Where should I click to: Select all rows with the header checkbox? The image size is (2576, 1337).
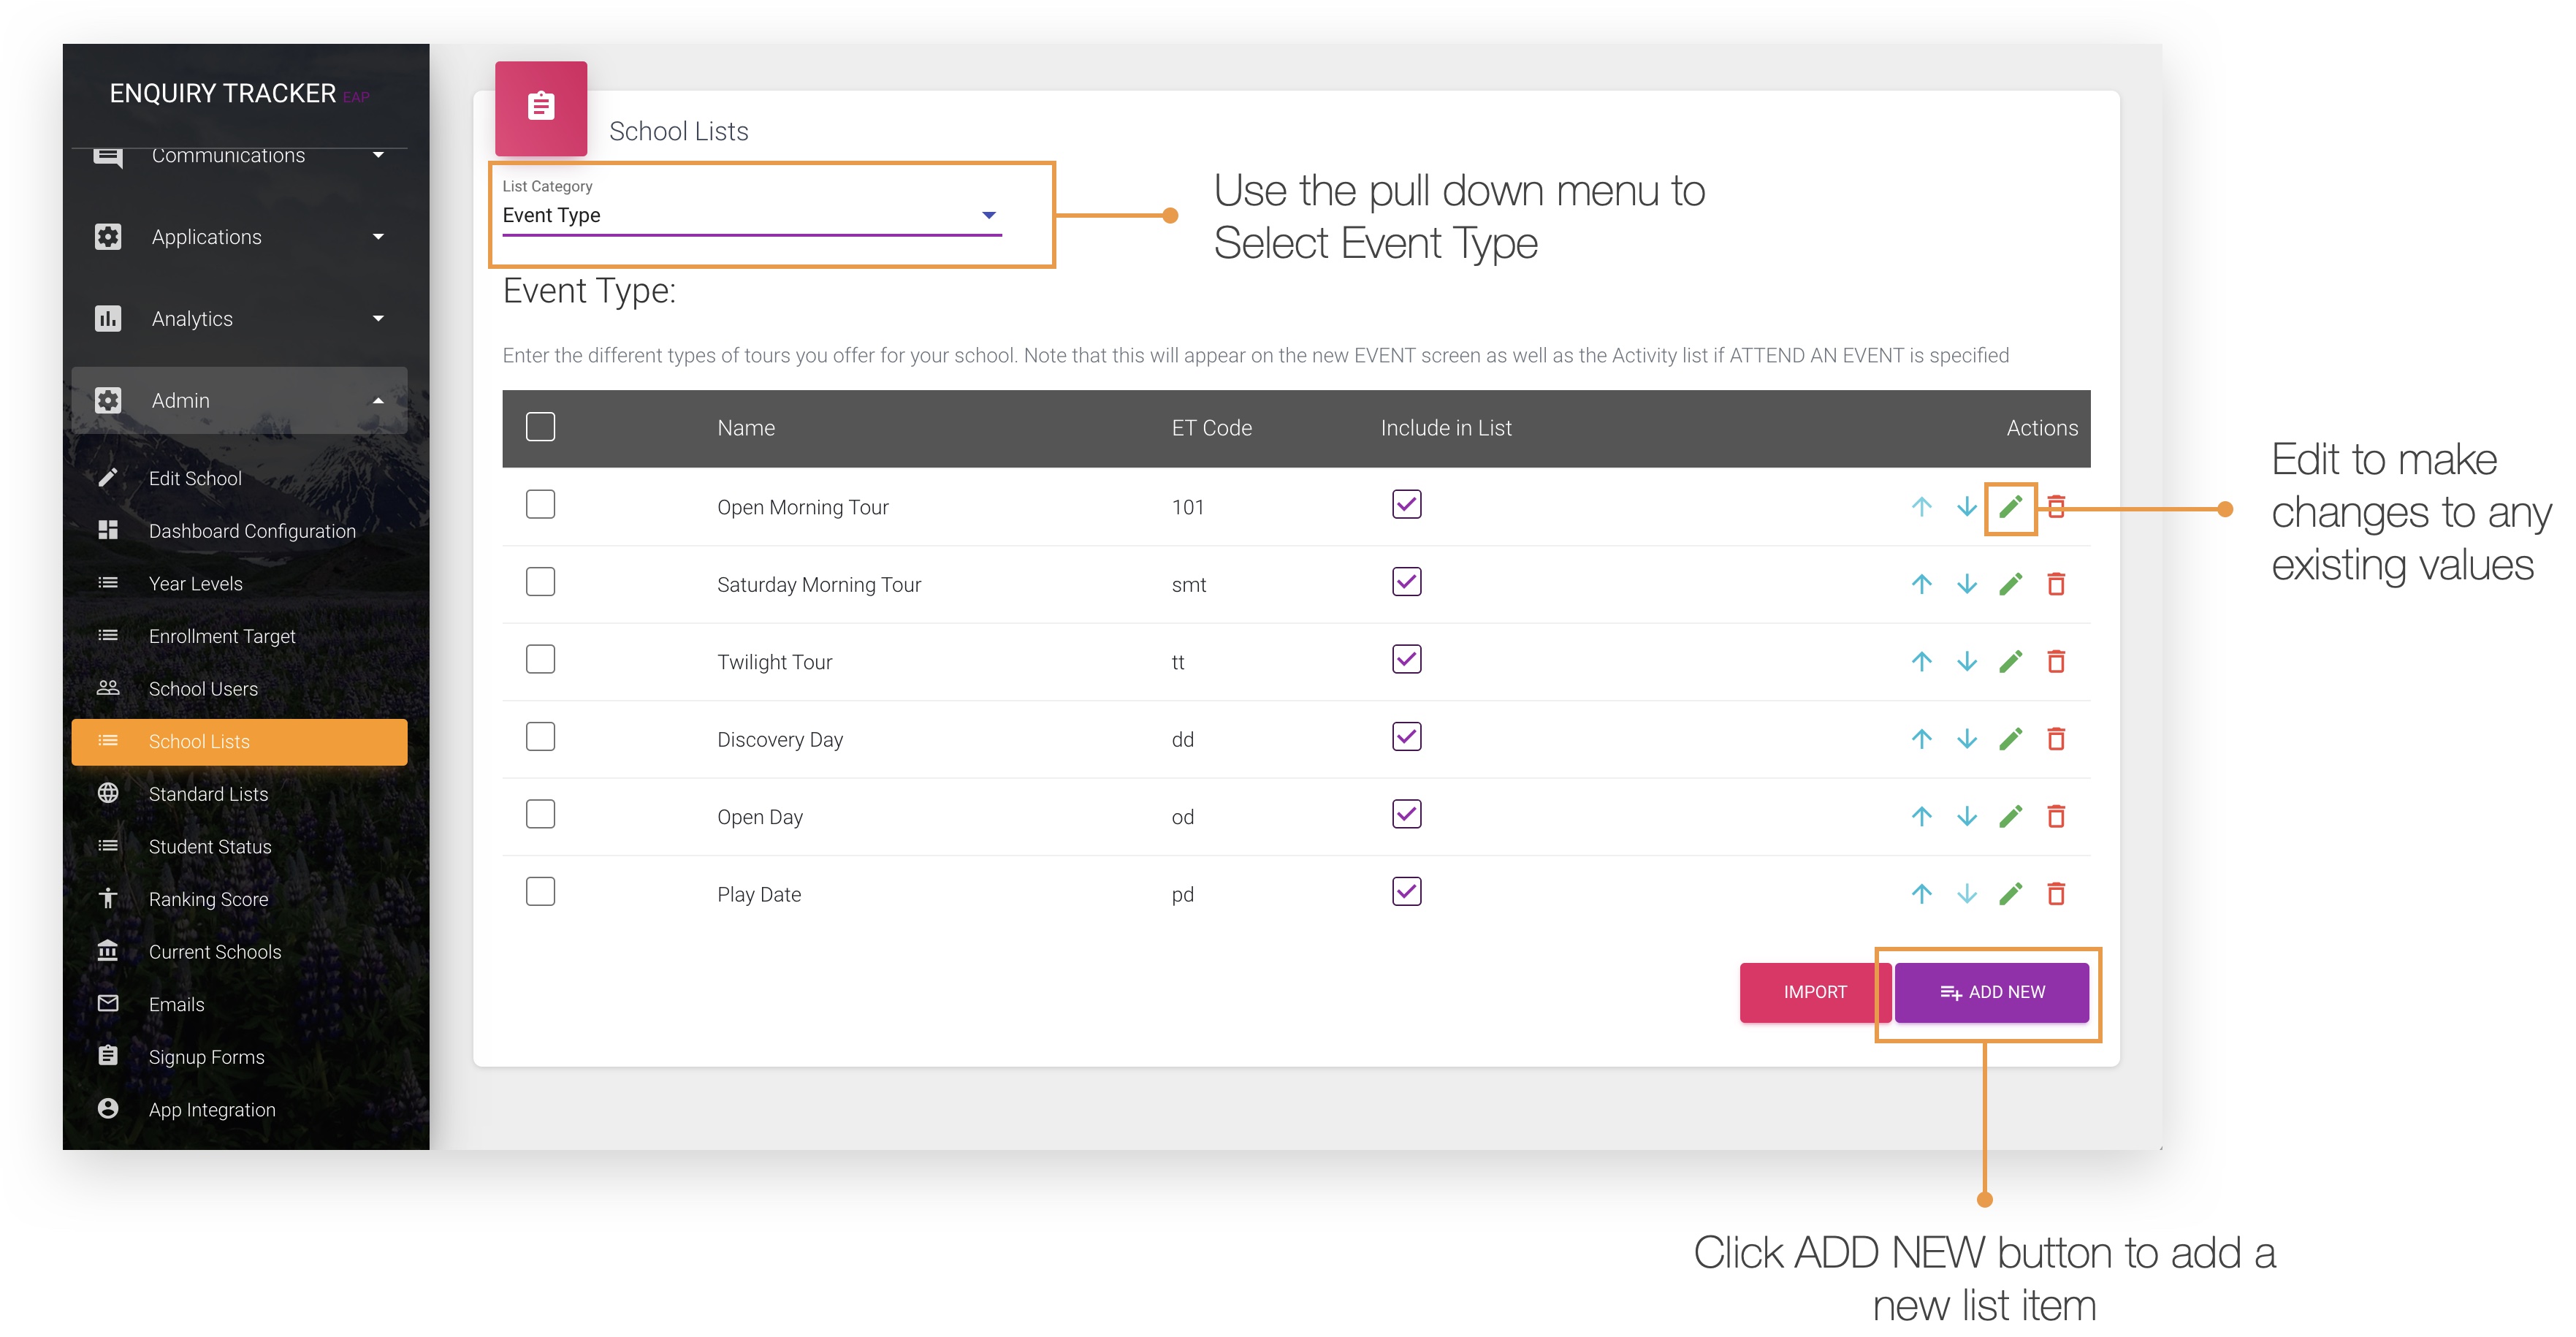(540, 427)
